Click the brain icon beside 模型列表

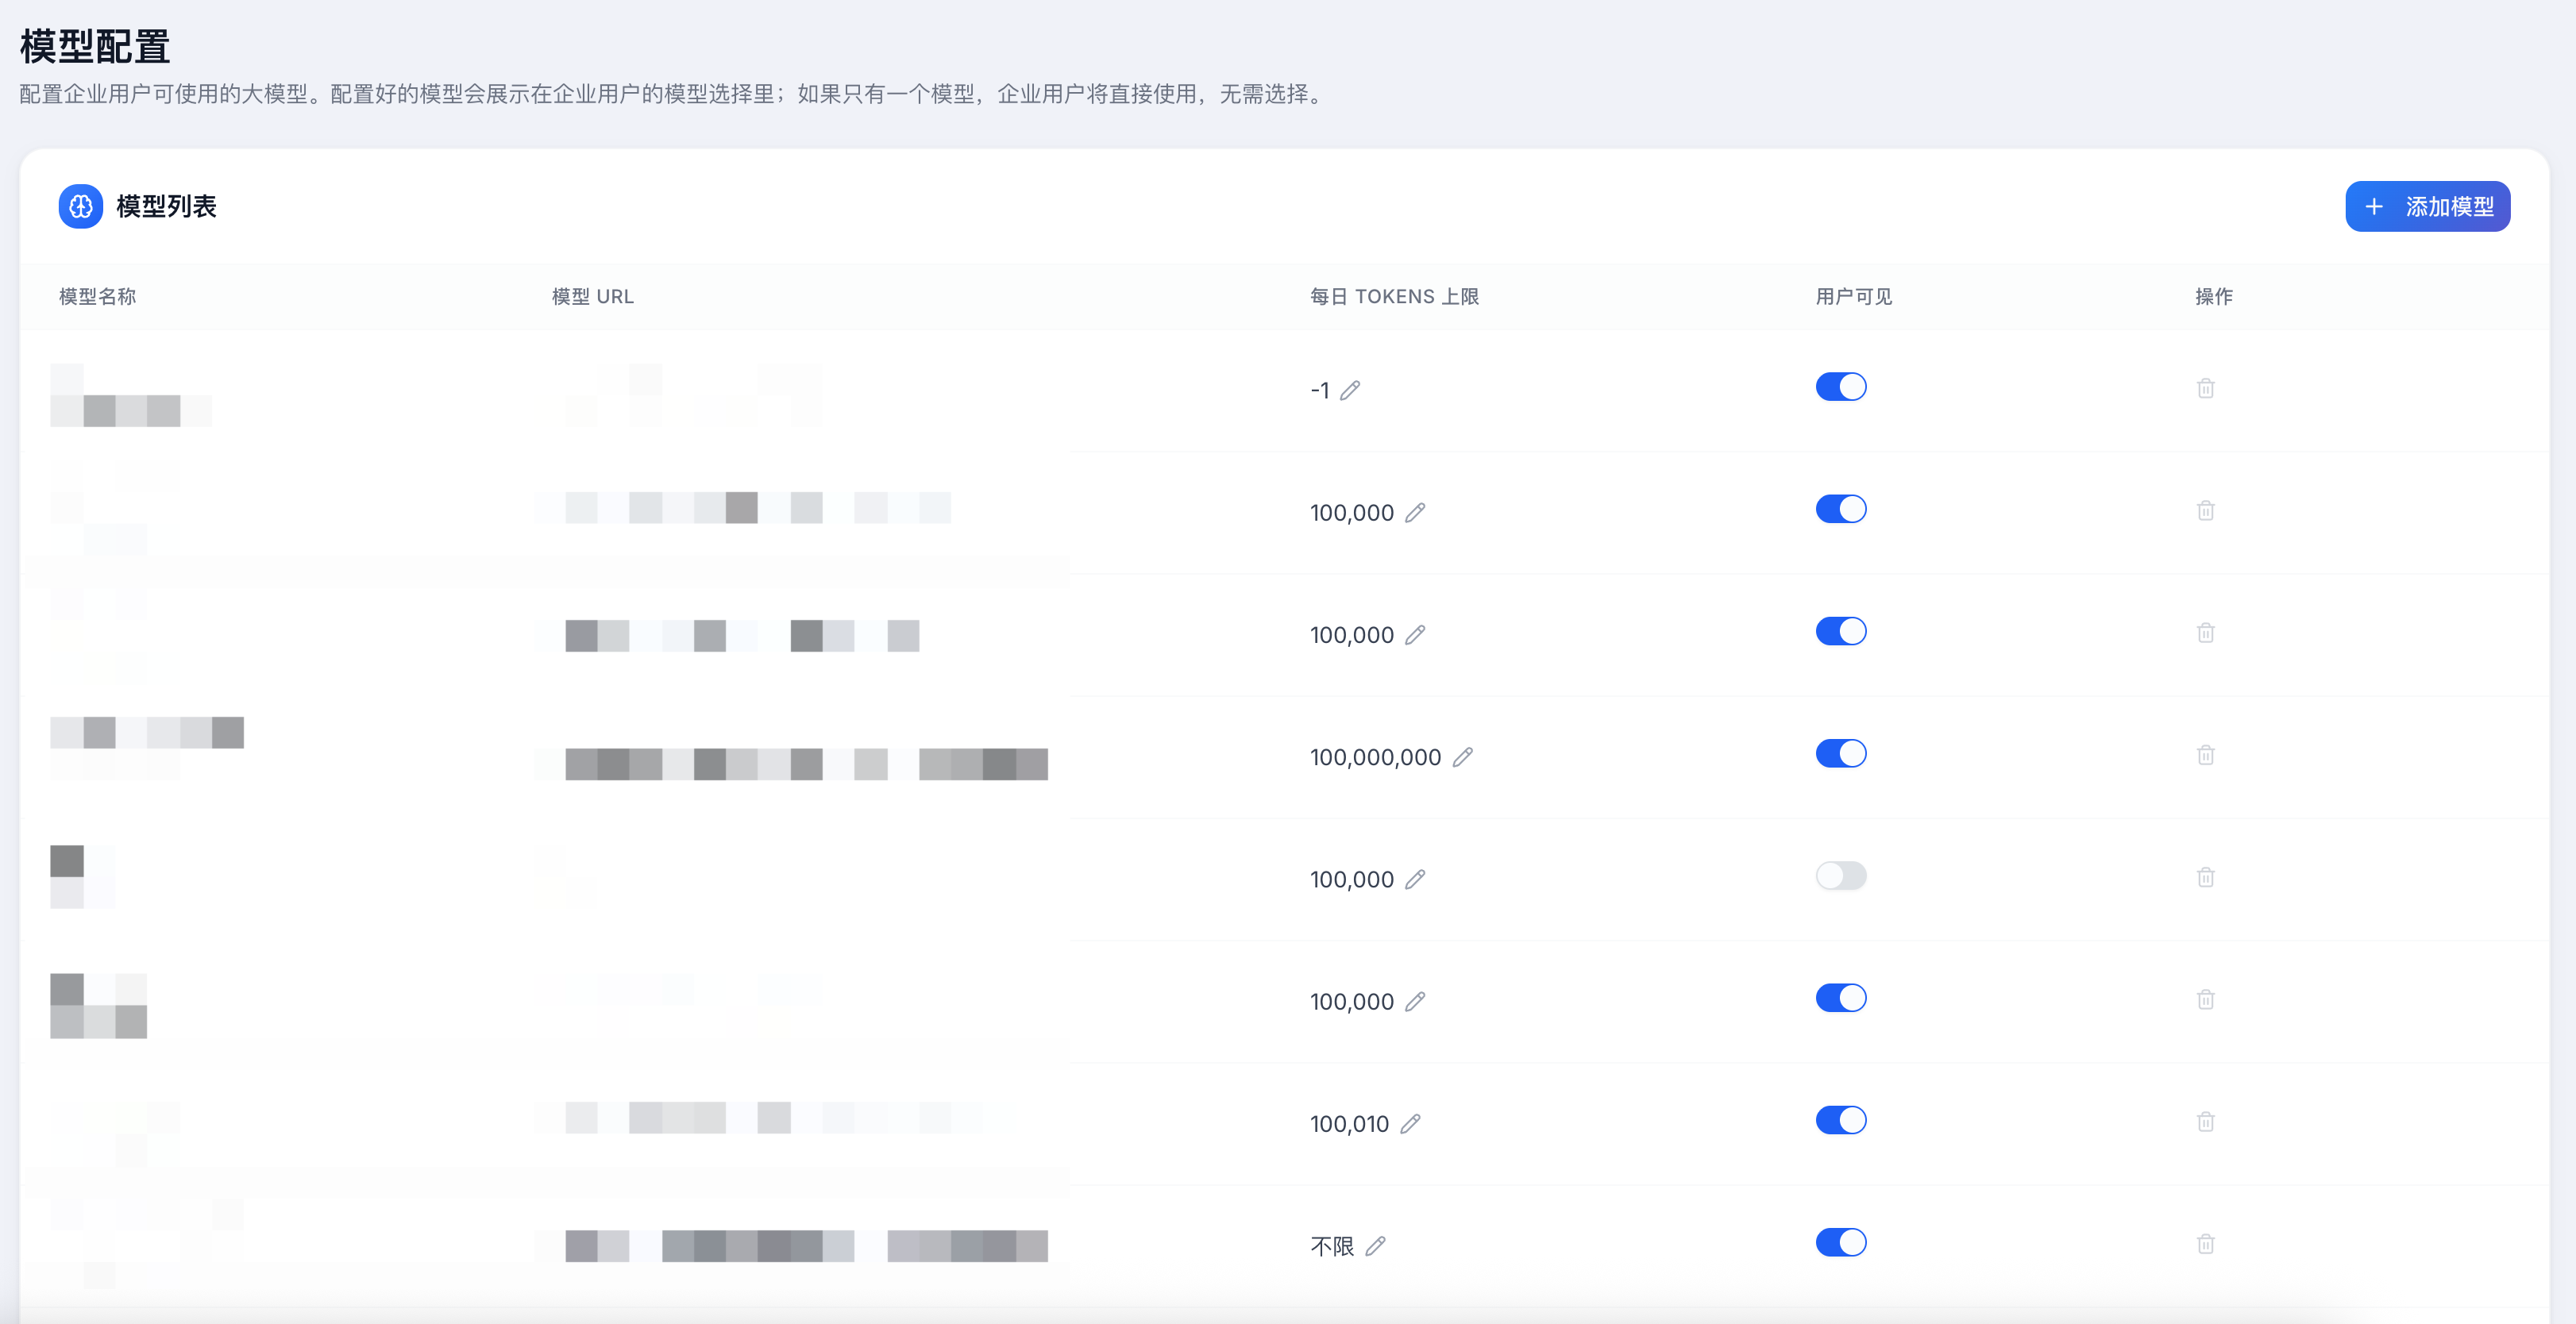(81, 207)
